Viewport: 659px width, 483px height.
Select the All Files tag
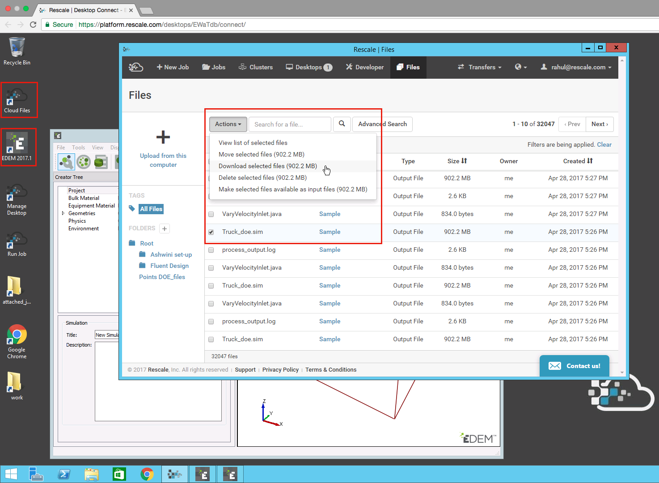point(152,209)
